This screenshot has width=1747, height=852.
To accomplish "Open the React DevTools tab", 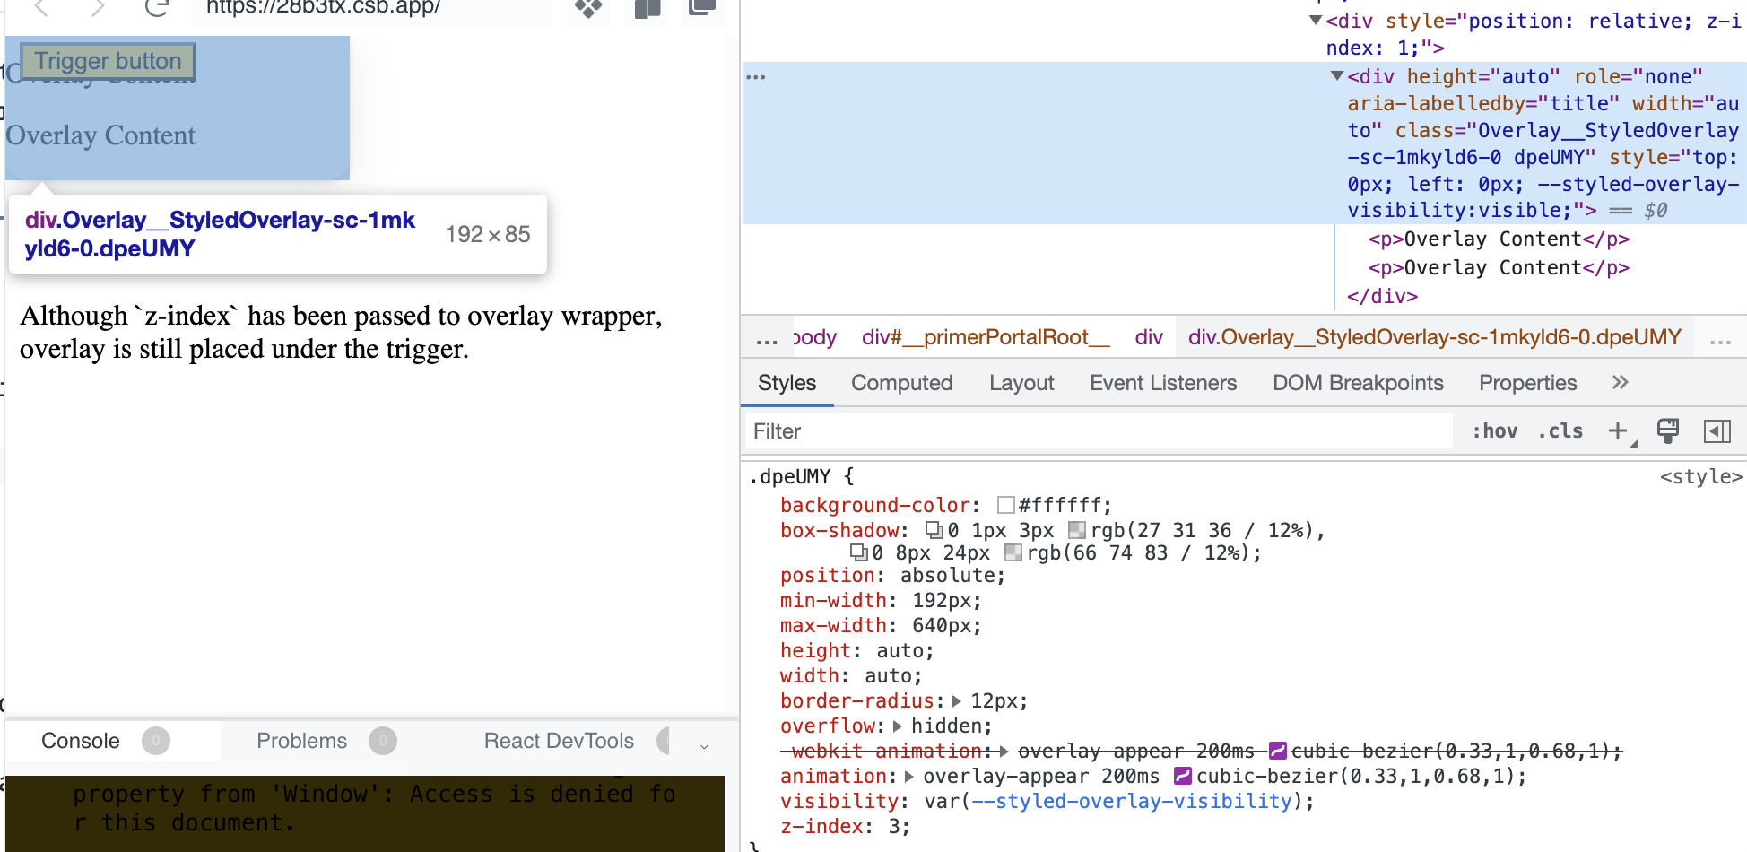I will [x=558, y=741].
